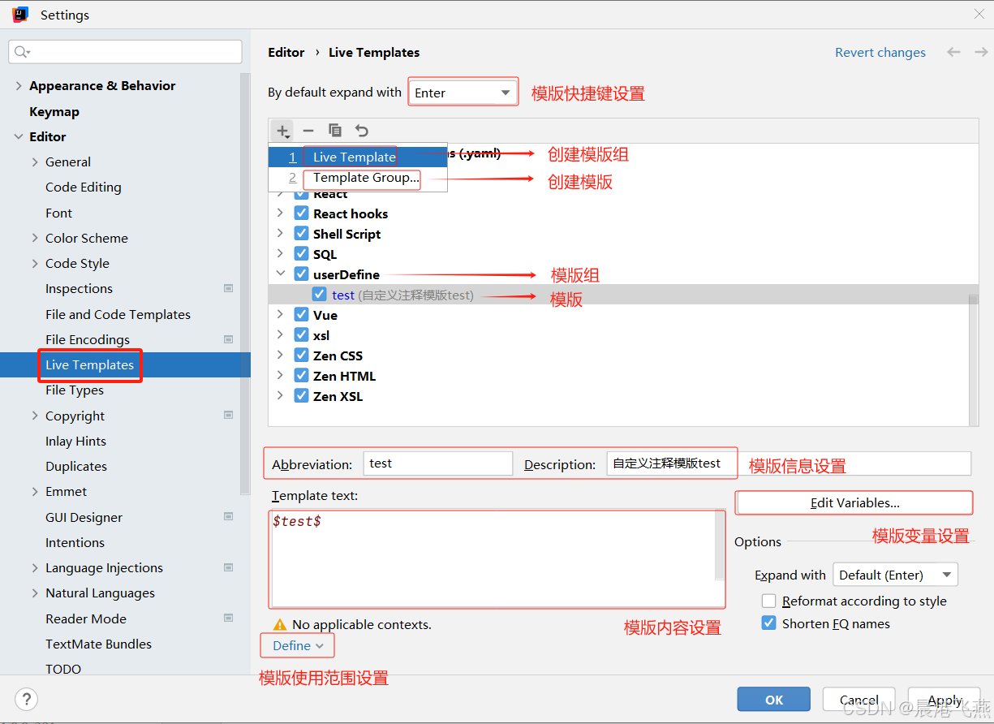Disable the test template checkbox
The height and width of the screenshot is (724, 994).
[320, 295]
